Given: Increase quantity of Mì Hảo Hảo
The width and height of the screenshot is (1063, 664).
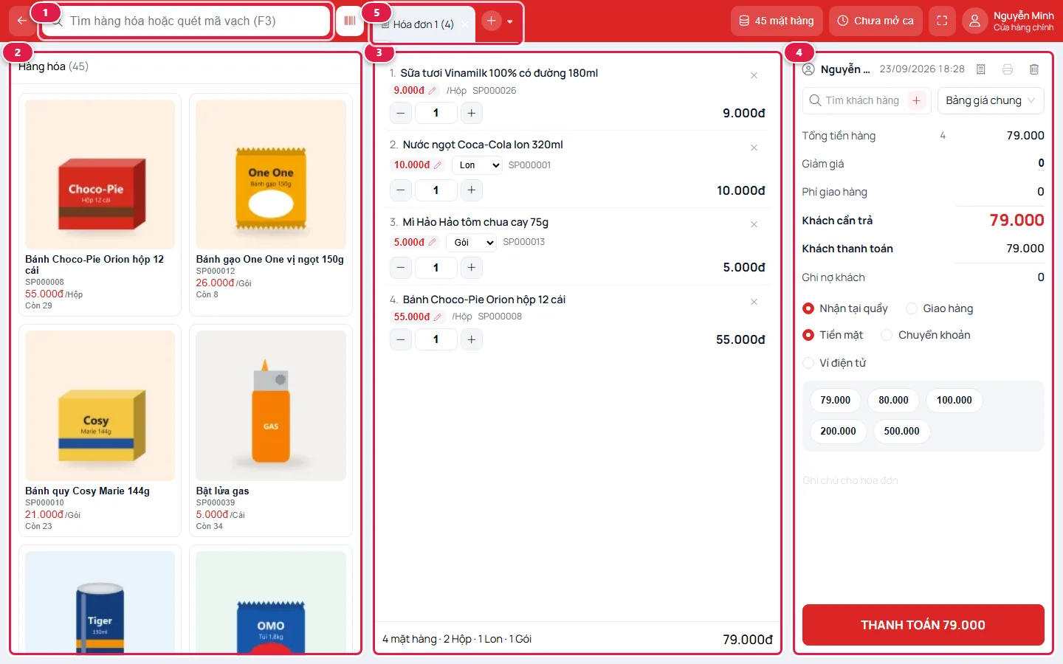Looking at the screenshot, I should point(472,267).
